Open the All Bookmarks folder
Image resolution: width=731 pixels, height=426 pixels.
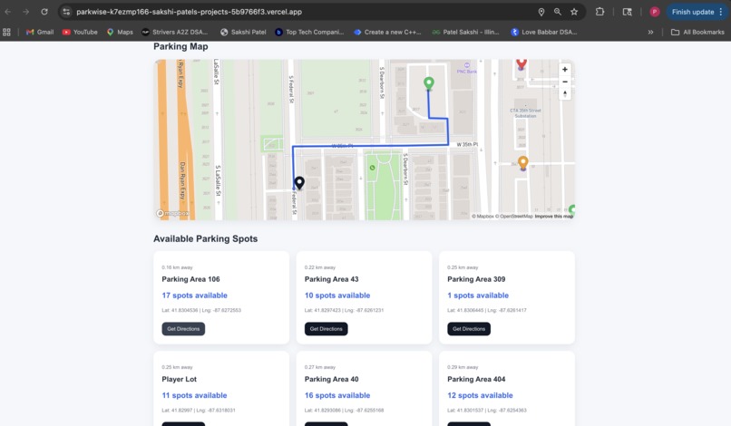[697, 32]
